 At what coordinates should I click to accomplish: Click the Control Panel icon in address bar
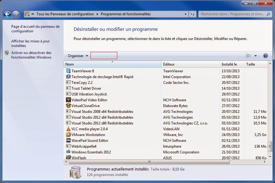point(27,14)
